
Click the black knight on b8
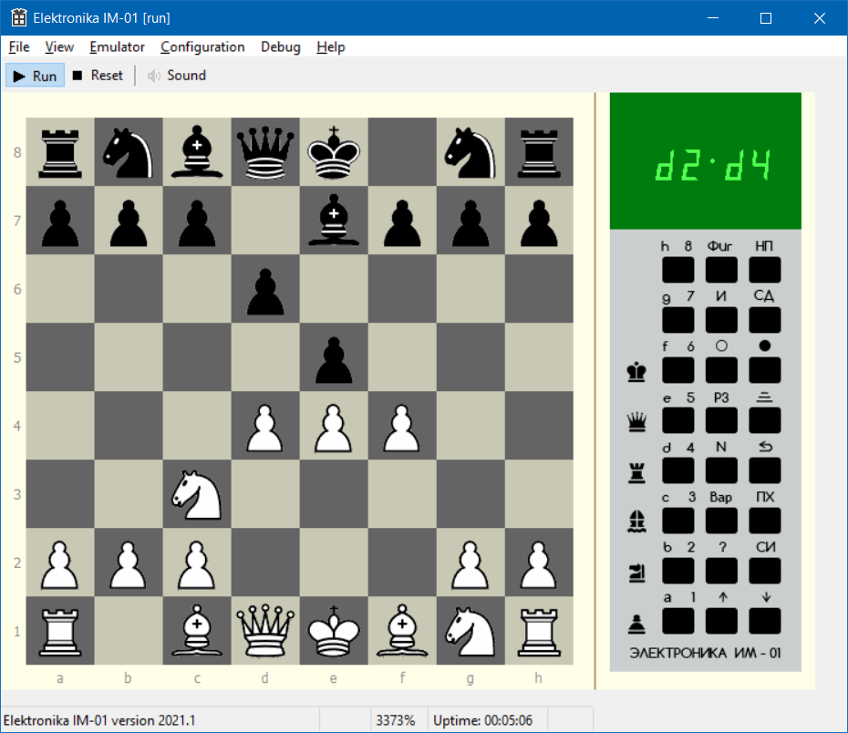pos(129,152)
